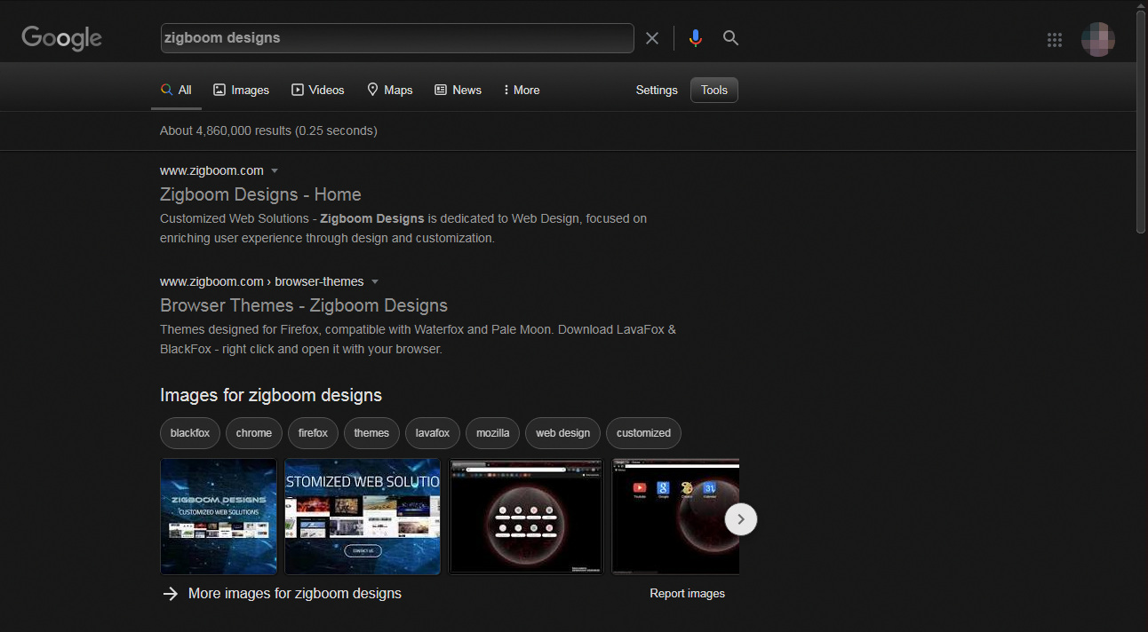Screen dimensions: 1148x632
Task: Click the page vertical scrollbar thumb
Action: [1141, 122]
